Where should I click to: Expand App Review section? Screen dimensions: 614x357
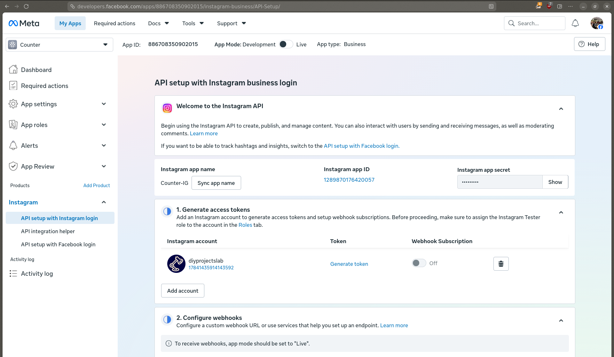[104, 166]
